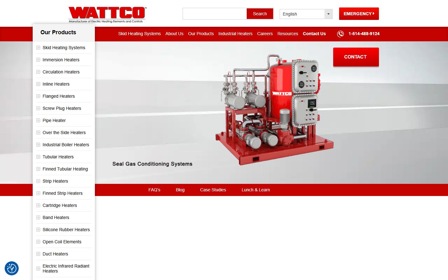Select Flanged Heaters in the sidebar
This screenshot has height=280, width=448.
click(x=58, y=96)
